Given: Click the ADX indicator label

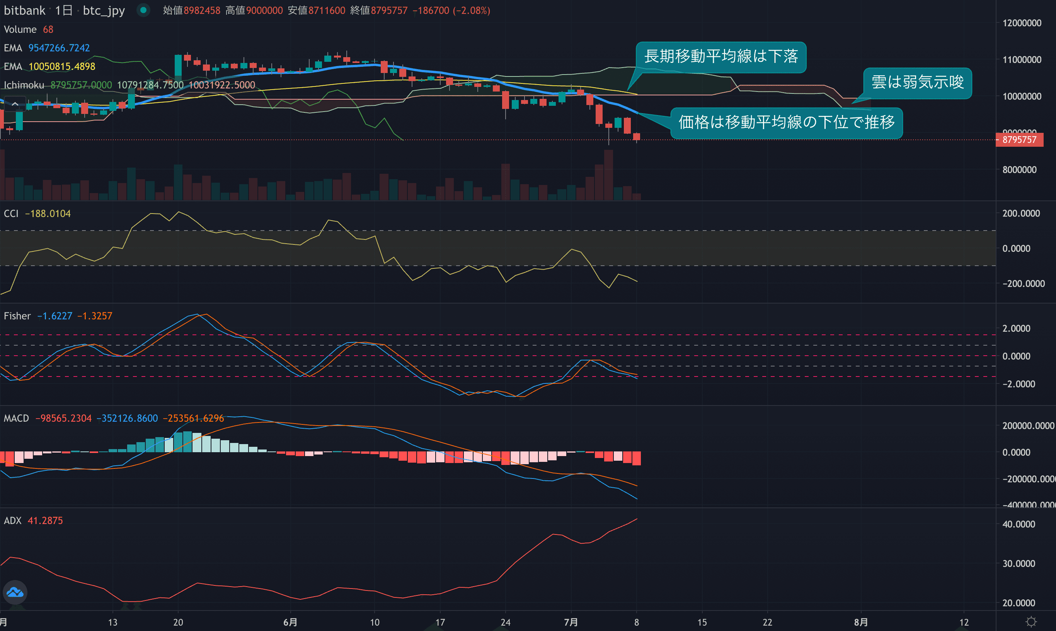Looking at the screenshot, I should [12, 521].
